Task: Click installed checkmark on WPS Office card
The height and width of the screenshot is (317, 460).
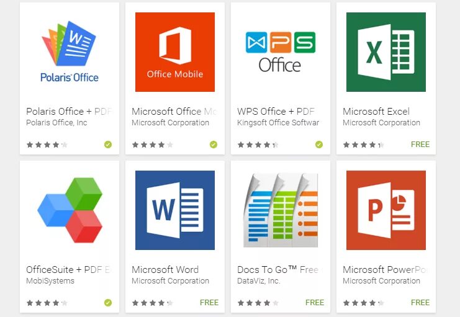Action: (319, 145)
